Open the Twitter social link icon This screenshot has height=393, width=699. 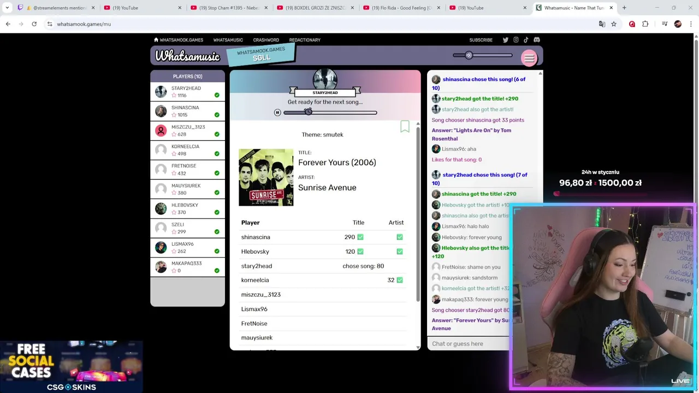[x=505, y=40]
